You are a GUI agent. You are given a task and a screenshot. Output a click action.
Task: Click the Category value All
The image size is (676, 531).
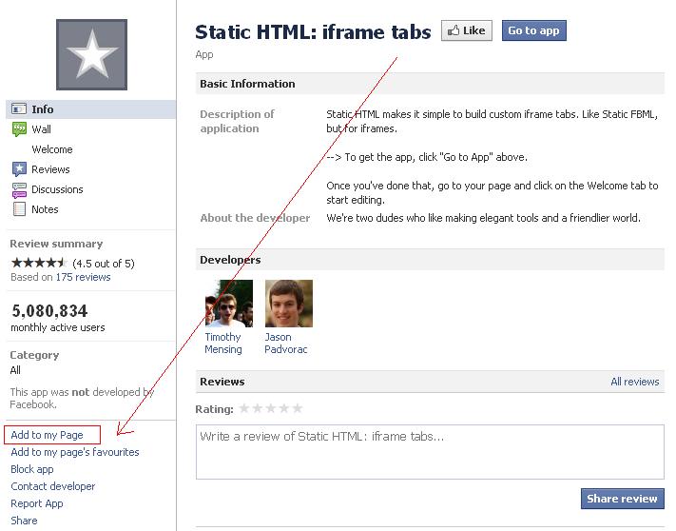pos(15,370)
